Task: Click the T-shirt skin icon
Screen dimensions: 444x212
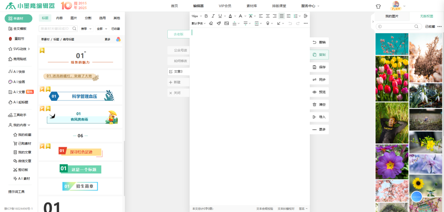Action: coord(378,6)
